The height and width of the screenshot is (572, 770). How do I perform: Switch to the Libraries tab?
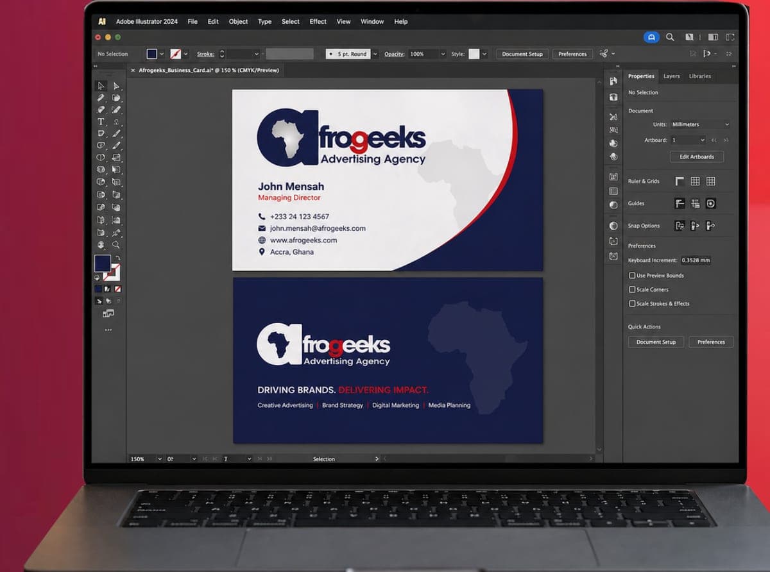point(699,76)
